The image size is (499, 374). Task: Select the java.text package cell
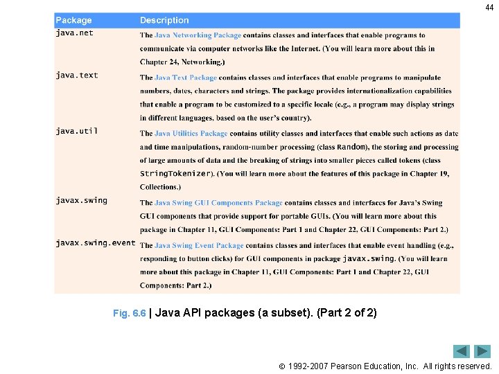coord(77,75)
